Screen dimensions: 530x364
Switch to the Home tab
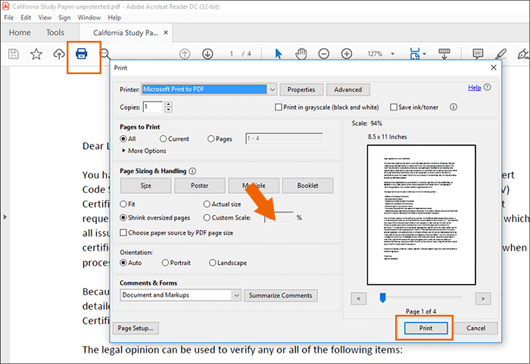(20, 33)
